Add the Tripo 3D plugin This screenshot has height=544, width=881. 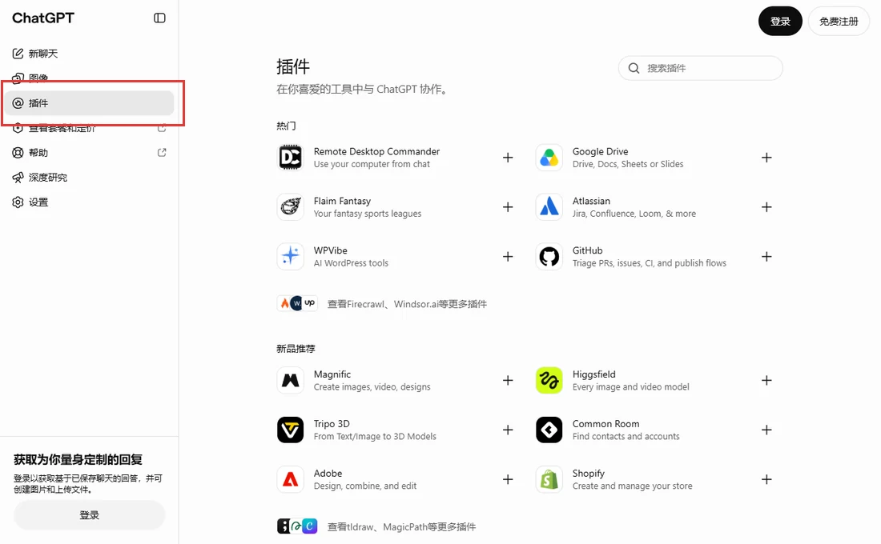pyautogui.click(x=508, y=430)
